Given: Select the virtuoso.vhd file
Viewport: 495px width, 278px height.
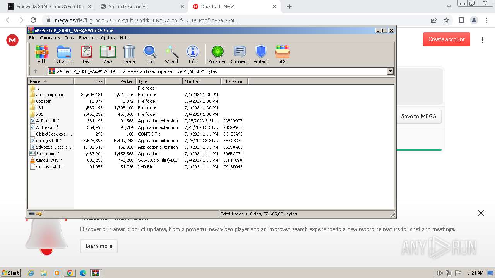Looking at the screenshot, I should point(46,167).
